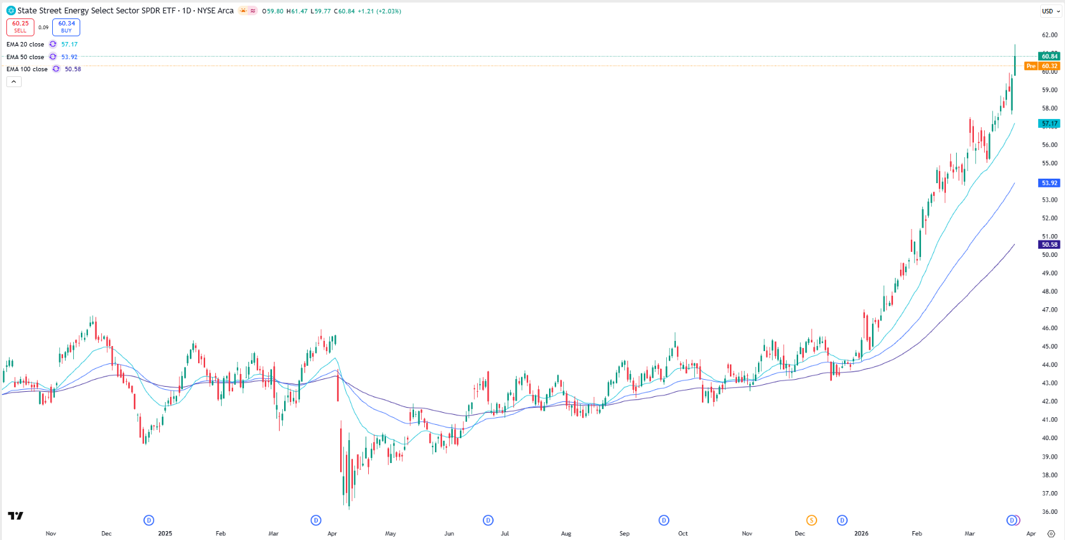Select the EMA 100 close indicator label
This screenshot has width=1065, height=540.
pyautogui.click(x=27, y=69)
